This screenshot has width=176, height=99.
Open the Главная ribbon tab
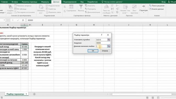[x=4, y=2]
